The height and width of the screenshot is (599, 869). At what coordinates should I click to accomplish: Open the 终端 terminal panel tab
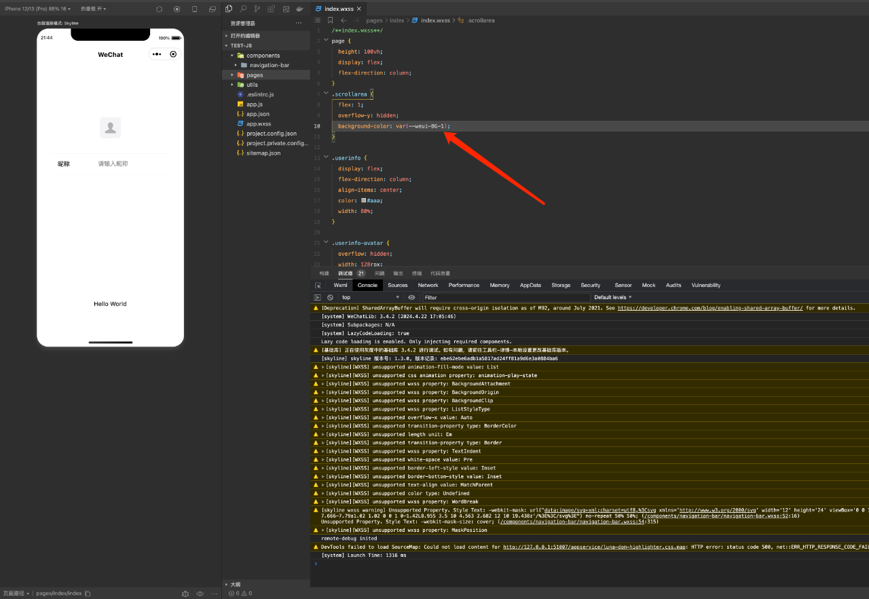[417, 273]
